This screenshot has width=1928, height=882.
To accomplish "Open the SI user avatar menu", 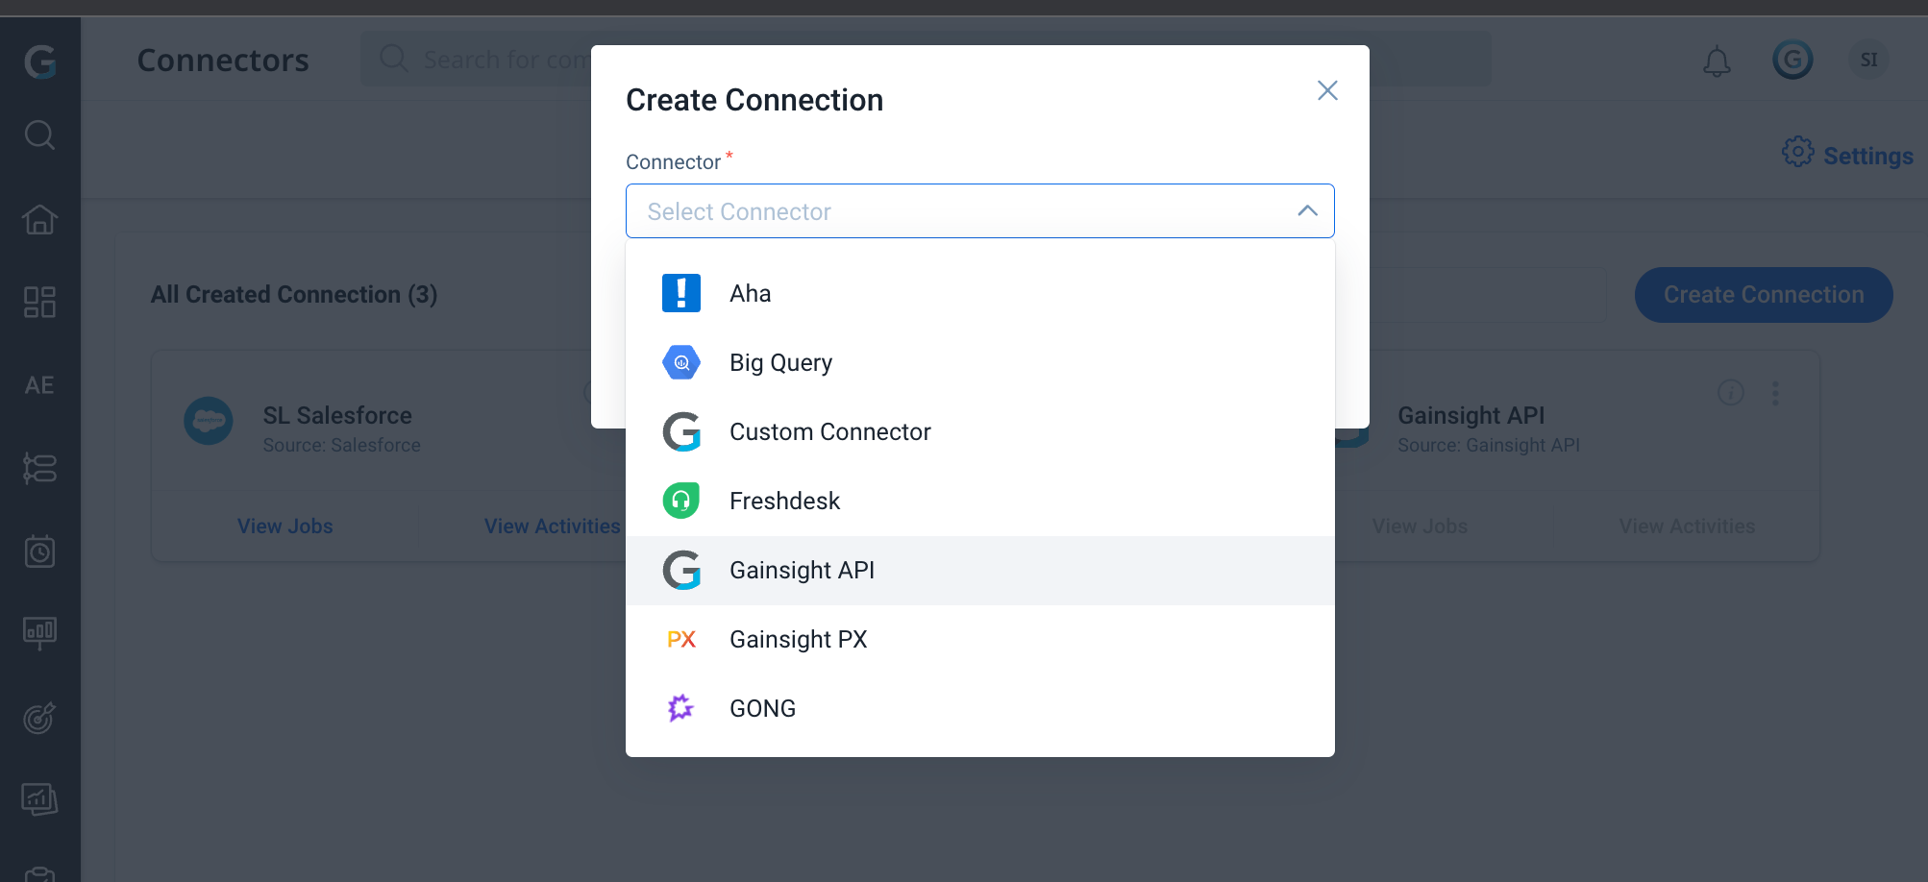I will (1868, 60).
